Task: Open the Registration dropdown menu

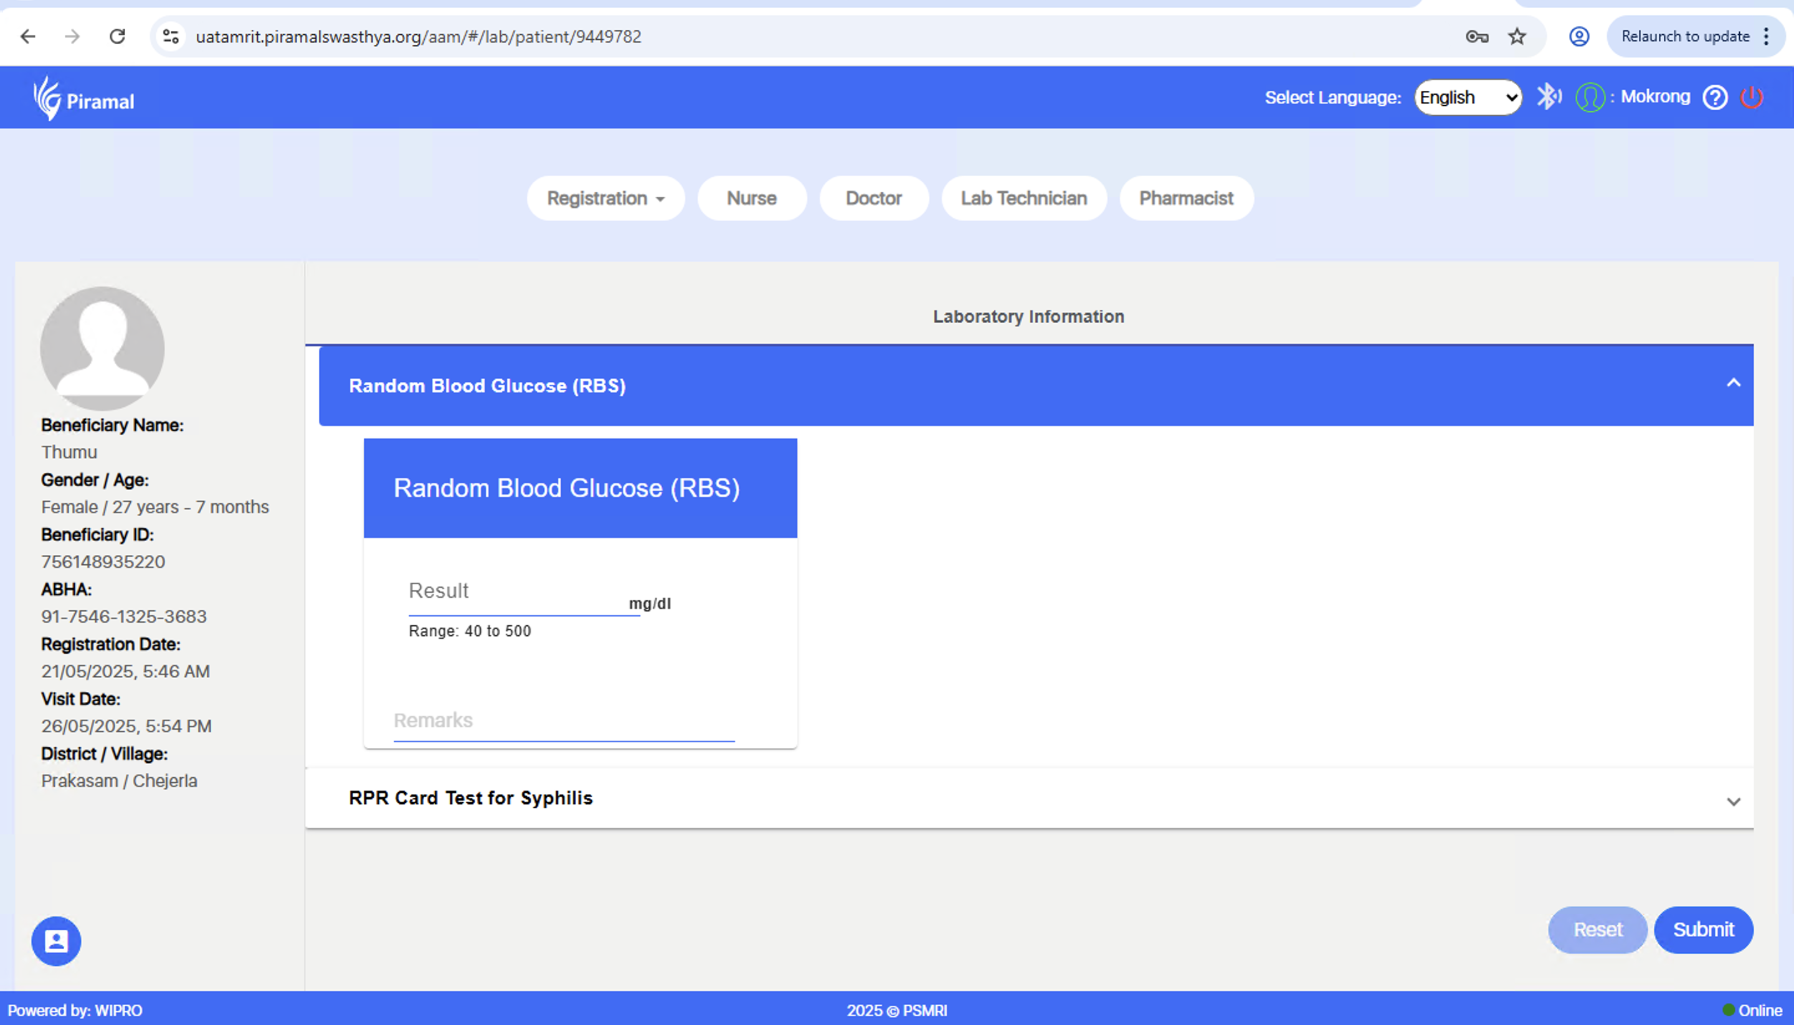Action: pyautogui.click(x=605, y=198)
